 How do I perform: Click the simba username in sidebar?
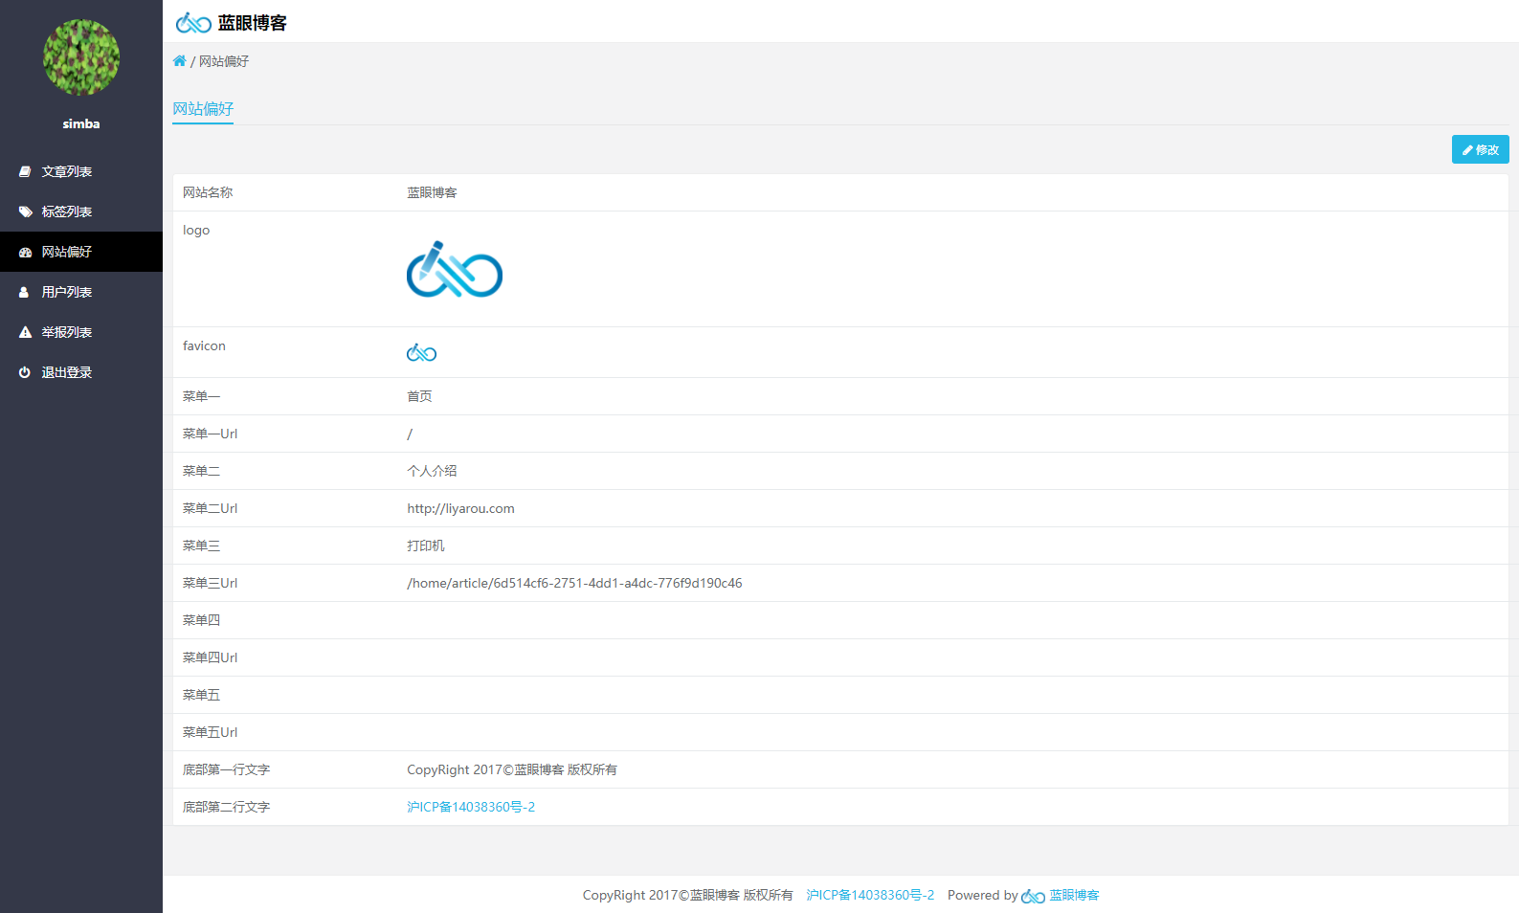(81, 123)
